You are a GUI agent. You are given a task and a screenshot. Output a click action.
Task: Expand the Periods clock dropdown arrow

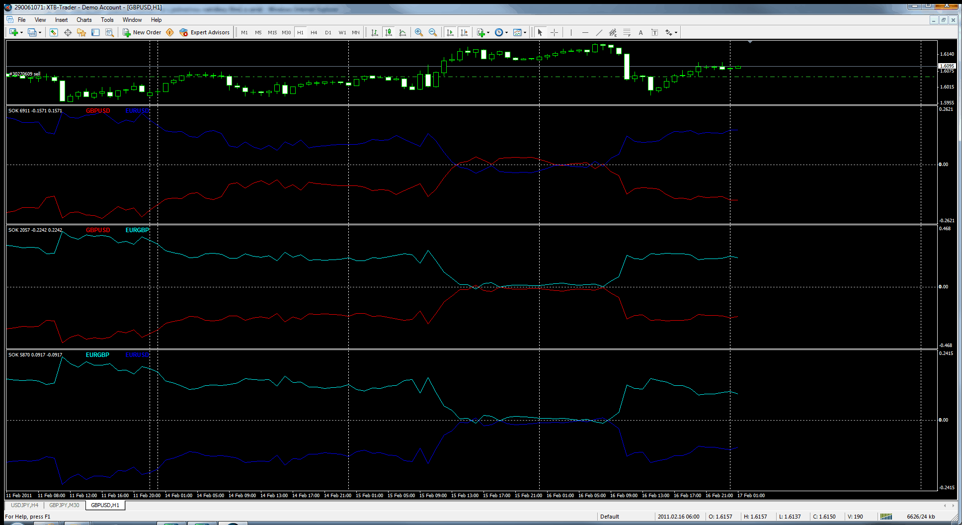(506, 33)
